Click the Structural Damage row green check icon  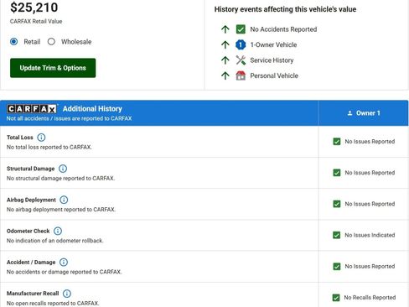tap(337, 173)
